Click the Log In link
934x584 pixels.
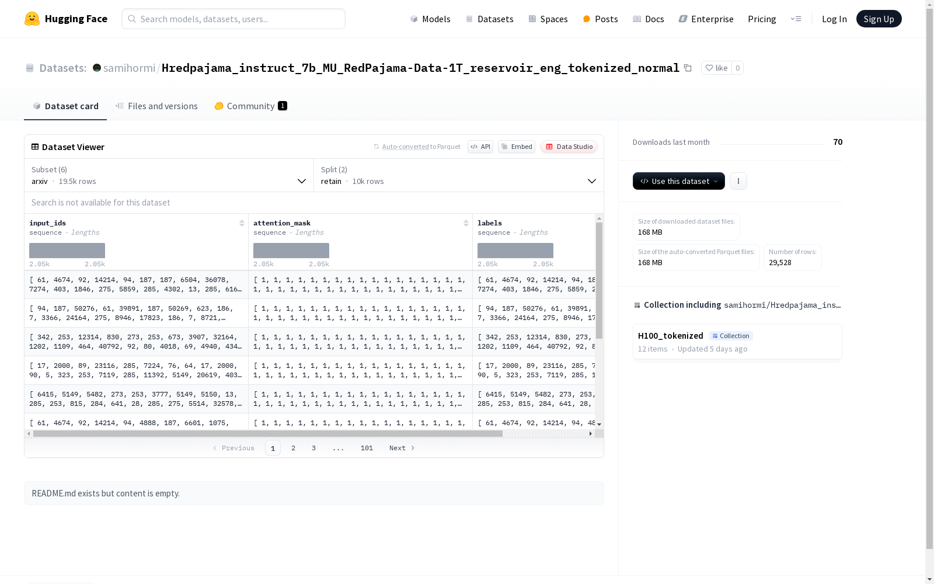[x=834, y=19]
